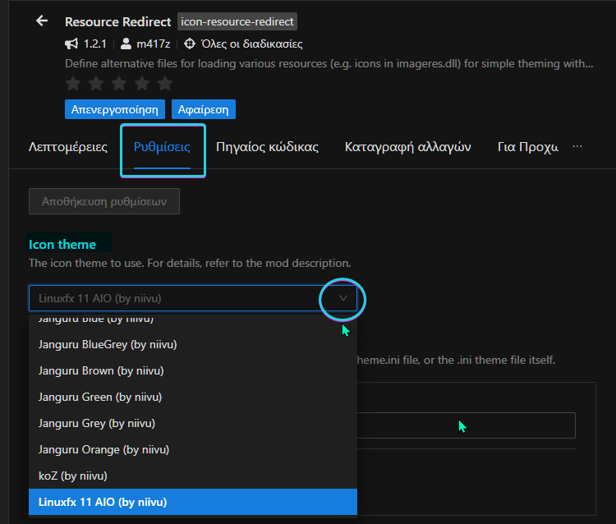
Task: Open the Λεπτομέρειες tab
Action: tap(68, 147)
